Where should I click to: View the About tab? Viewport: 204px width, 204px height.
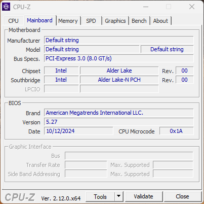point(160,21)
